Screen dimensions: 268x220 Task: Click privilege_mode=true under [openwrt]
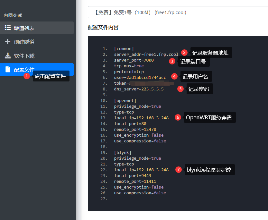138,106
